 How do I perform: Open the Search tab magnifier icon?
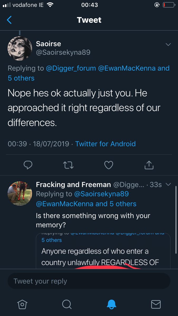click(x=67, y=304)
